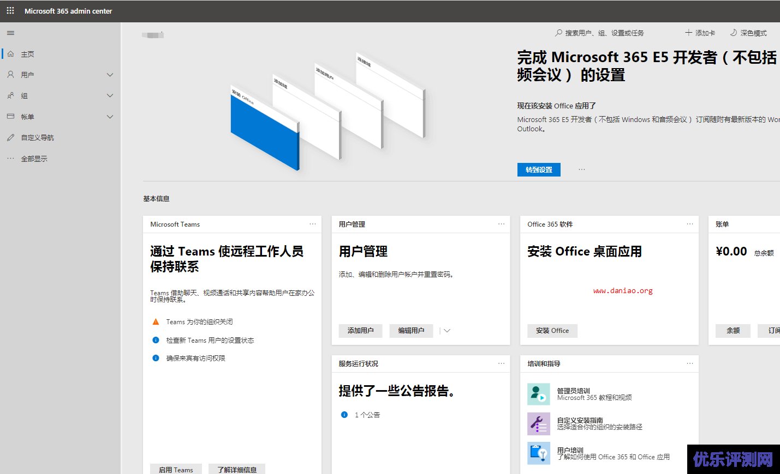780x474 pixels.
Task: Select 全部显示 in the navigation
Action: pos(34,159)
